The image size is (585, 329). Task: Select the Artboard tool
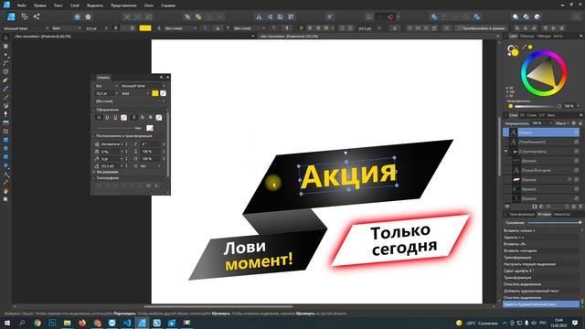[x=5, y=46]
